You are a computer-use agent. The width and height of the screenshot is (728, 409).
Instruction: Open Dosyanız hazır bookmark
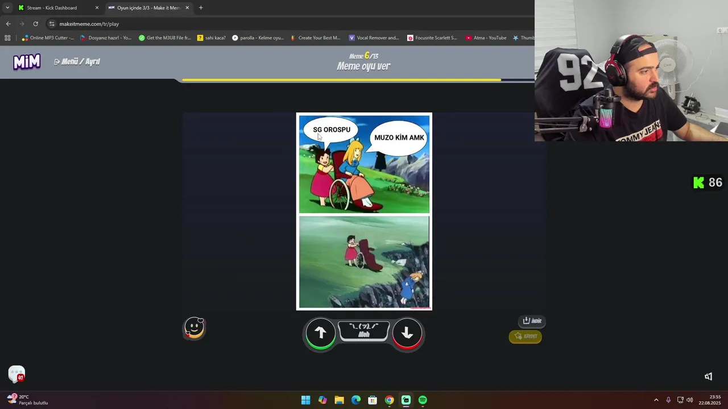point(106,38)
